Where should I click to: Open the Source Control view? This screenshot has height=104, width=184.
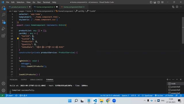[3, 22]
